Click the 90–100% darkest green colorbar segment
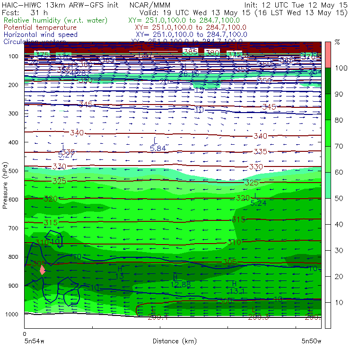This screenshot has height=350, width=350. click(x=328, y=81)
